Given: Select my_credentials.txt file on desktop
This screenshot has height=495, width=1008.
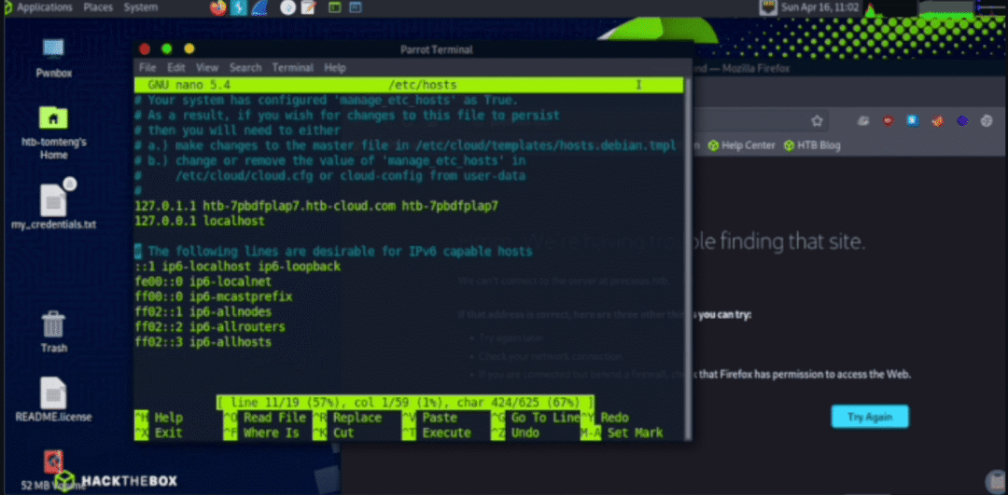Looking at the screenshot, I should pyautogui.click(x=54, y=205).
